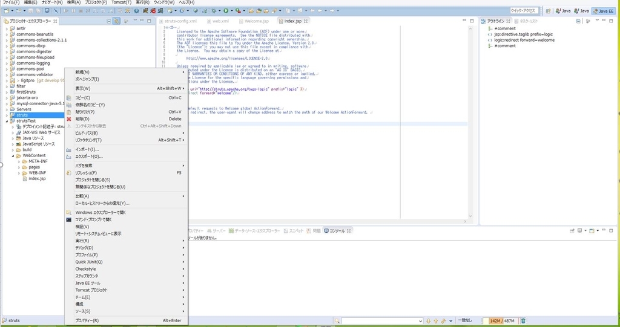Open the Tomcat プロジェクト submenu
The height and width of the screenshot is (327, 620).
click(x=126, y=290)
